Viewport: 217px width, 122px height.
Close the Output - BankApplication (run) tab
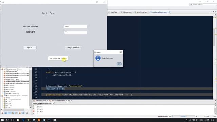(x=53, y=103)
